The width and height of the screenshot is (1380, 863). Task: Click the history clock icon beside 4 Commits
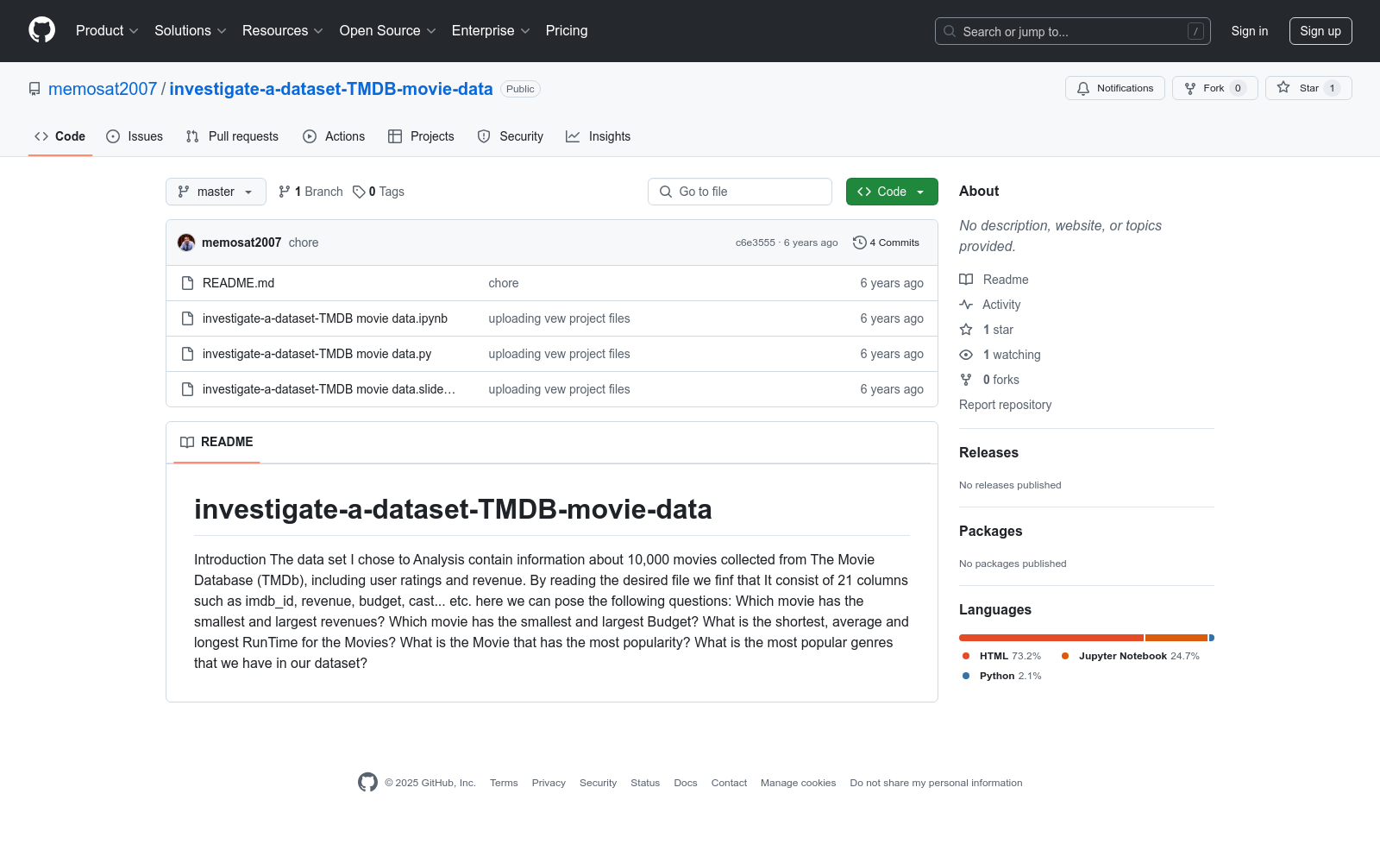point(859,243)
